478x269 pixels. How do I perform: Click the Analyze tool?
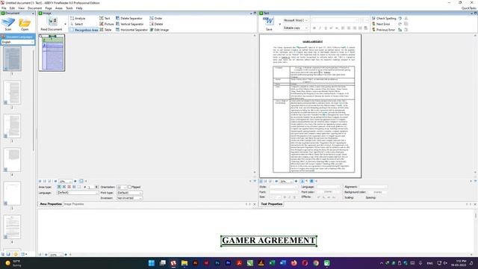tap(78, 18)
